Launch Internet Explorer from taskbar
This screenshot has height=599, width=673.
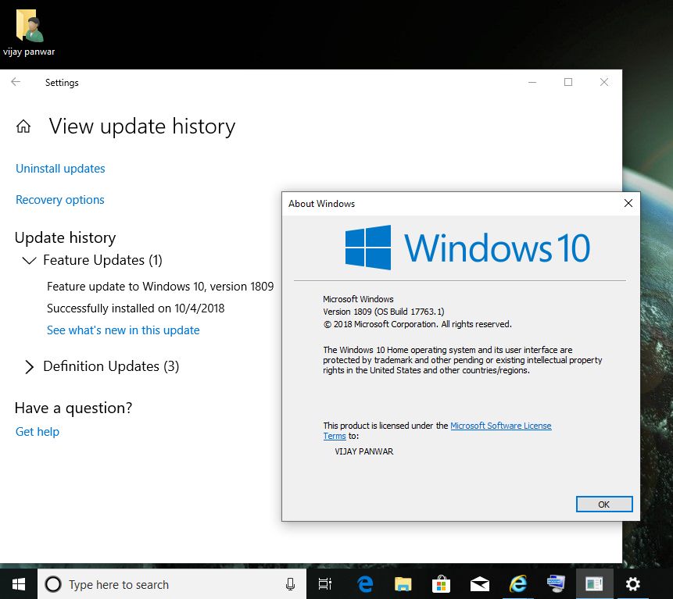coord(518,584)
